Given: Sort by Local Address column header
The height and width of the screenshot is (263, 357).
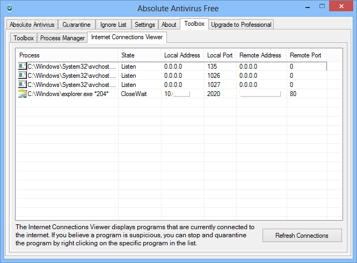Looking at the screenshot, I should [x=183, y=55].
